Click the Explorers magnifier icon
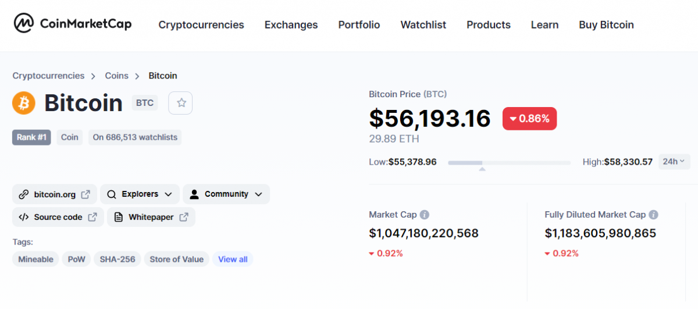 (x=112, y=194)
